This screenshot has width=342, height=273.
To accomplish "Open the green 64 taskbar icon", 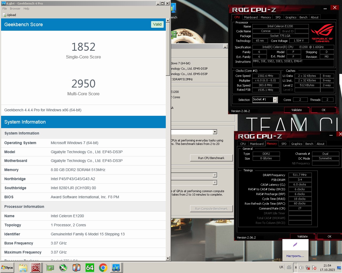I will (x=90, y=268).
